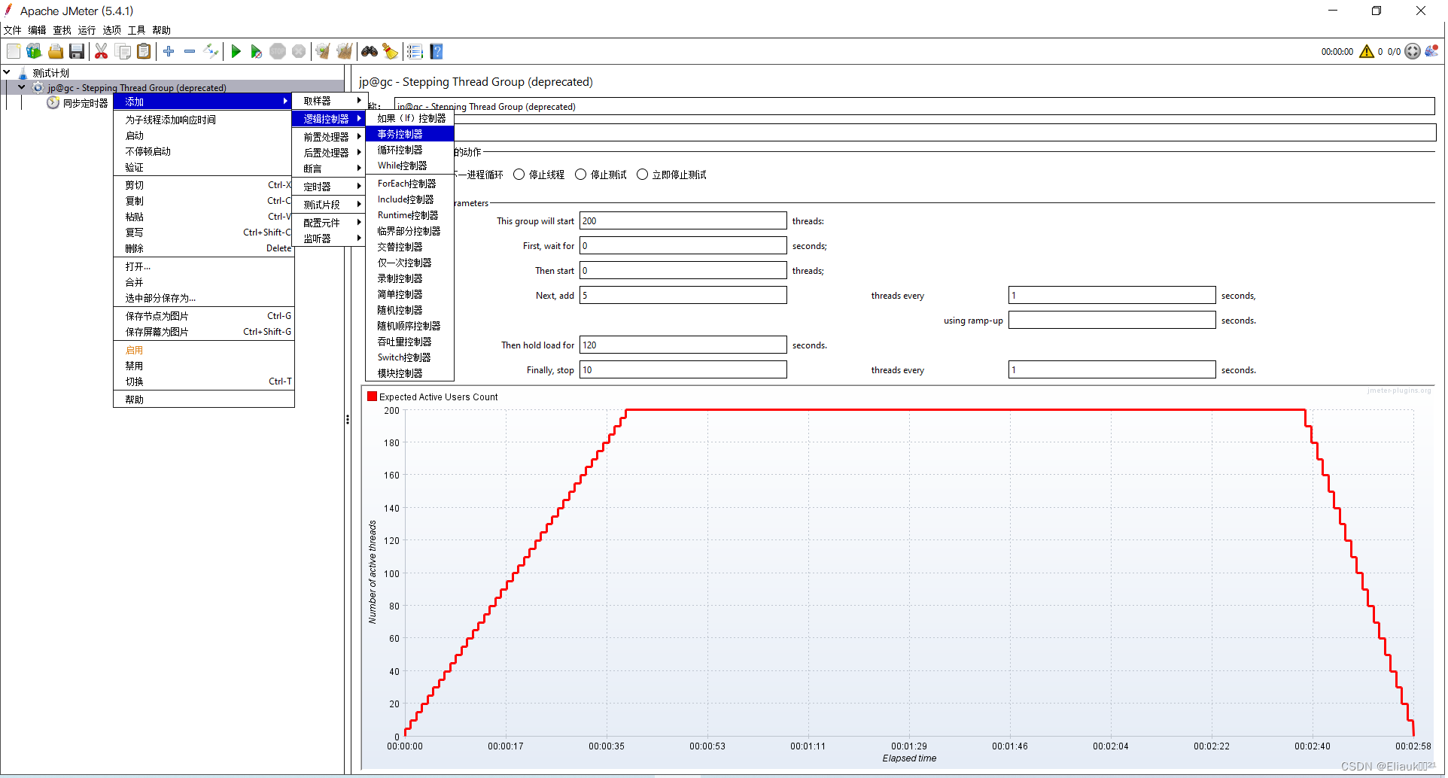The width and height of the screenshot is (1448, 778).
Task: Choose 吞吐量控制器 from the list
Action: click(x=409, y=342)
